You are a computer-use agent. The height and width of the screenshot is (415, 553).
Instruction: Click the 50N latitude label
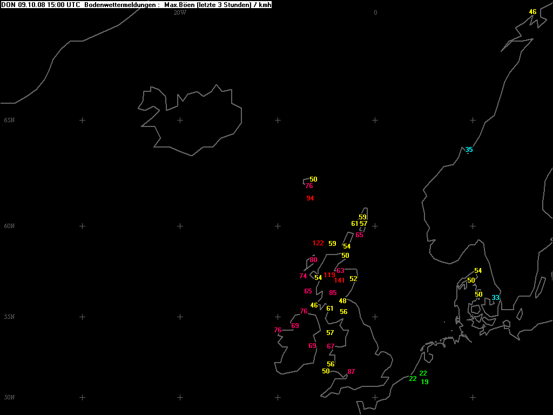9,397
